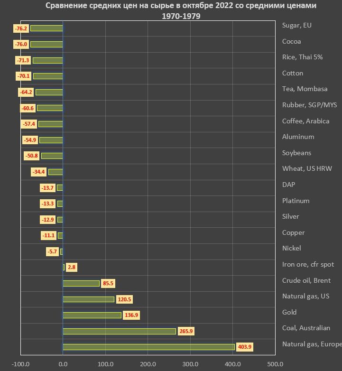Image resolution: width=342 pixels, height=371 pixels.
Task: Select the Cotton axis label
Action: pos(292,73)
